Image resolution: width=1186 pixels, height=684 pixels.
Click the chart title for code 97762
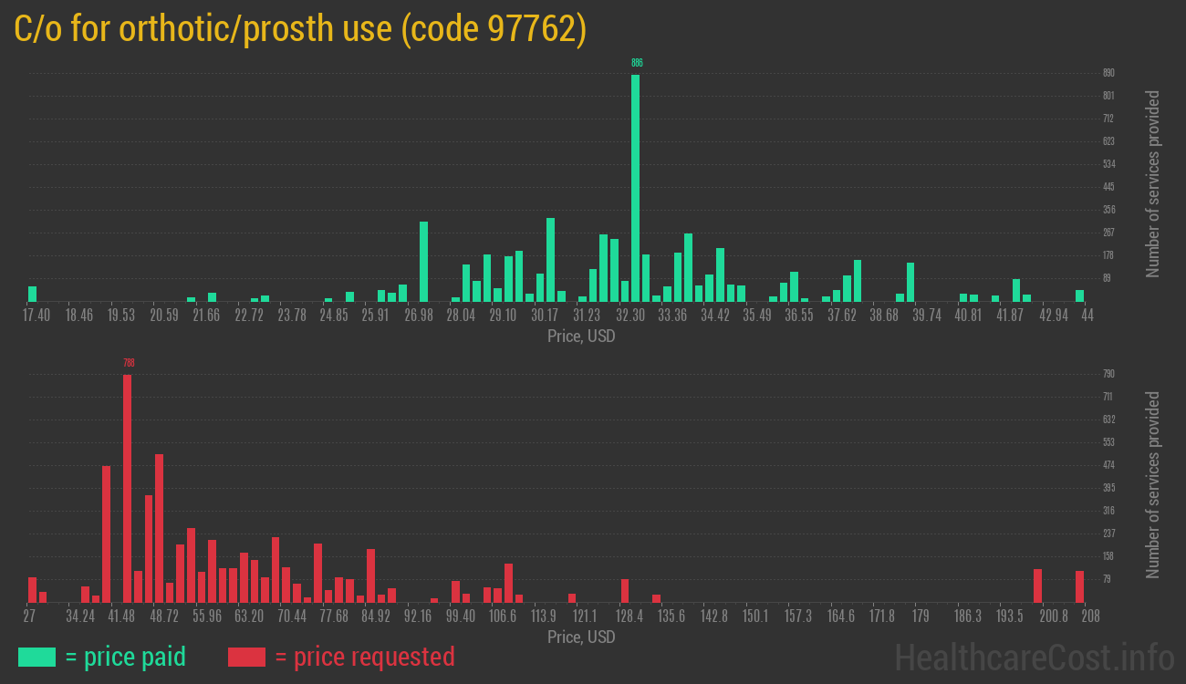(300, 31)
